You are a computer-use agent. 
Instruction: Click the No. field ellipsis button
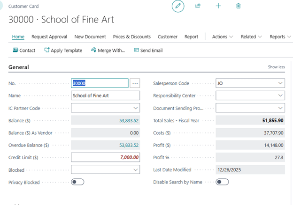135,83
